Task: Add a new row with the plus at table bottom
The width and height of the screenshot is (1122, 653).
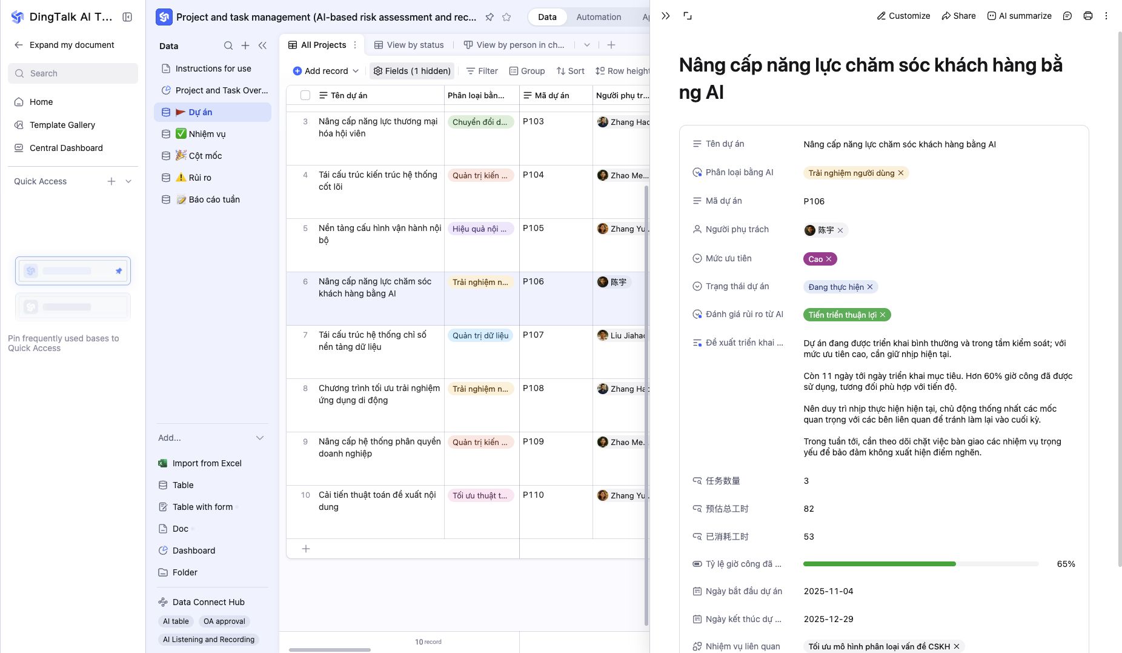Action: (306, 549)
